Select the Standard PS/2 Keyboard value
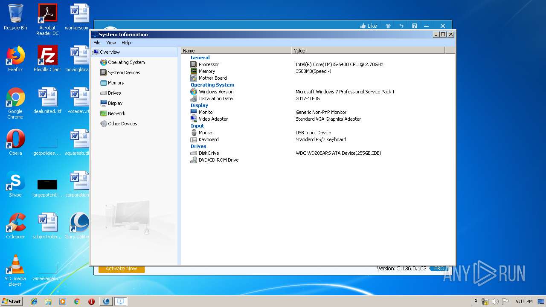Image resolution: width=546 pixels, height=307 pixels. (321, 139)
